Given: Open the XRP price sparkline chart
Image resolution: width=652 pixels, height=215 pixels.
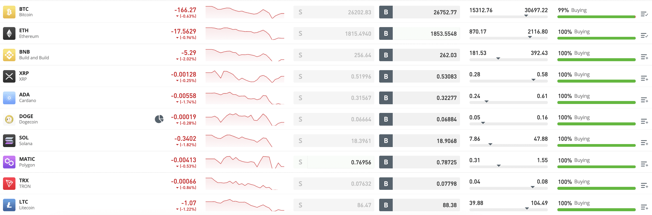Looking at the screenshot, I should pyautogui.click(x=245, y=76).
